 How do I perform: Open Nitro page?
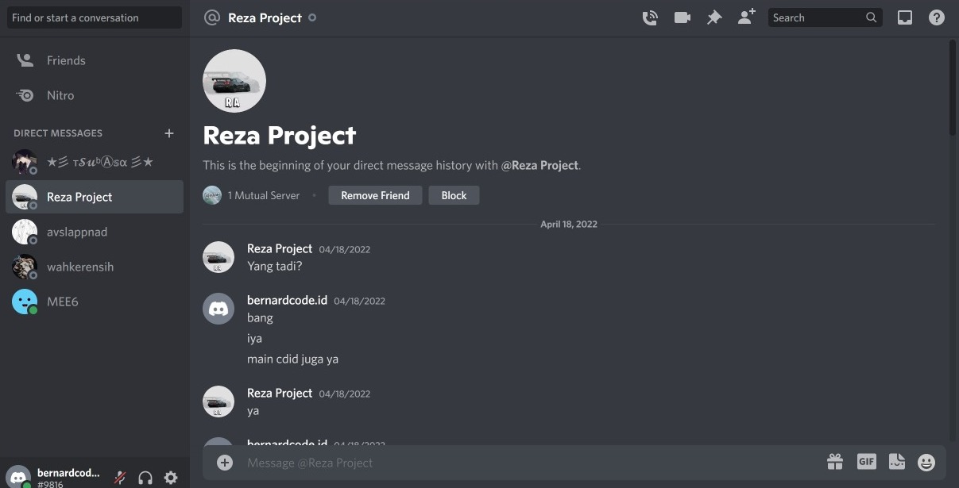pyautogui.click(x=95, y=95)
